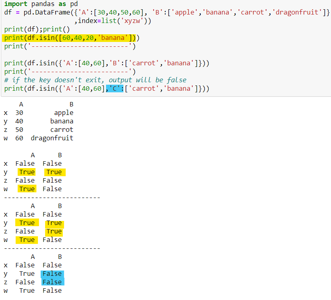Viewport: 331px width, 300px height.
Task: Click 'carrot' in the printed DataFrame output
Action: pyautogui.click(x=62, y=129)
